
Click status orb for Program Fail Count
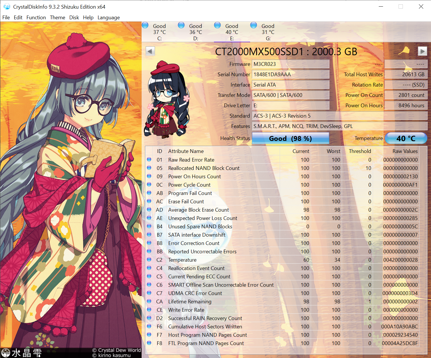(149, 193)
